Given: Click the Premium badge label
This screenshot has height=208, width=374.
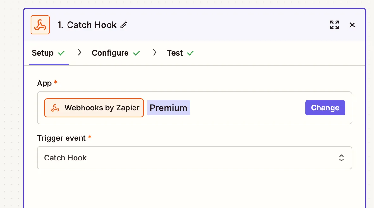Looking at the screenshot, I should 168,108.
